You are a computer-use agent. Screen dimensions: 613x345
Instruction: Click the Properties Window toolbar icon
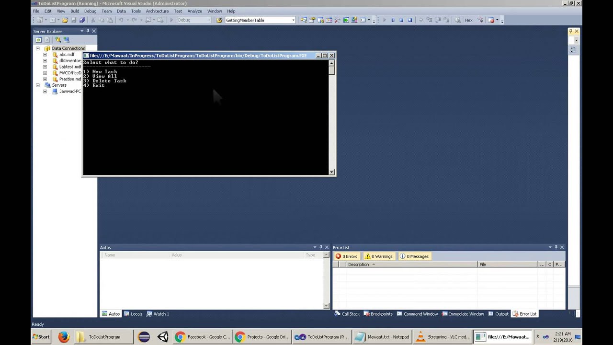[x=312, y=20]
